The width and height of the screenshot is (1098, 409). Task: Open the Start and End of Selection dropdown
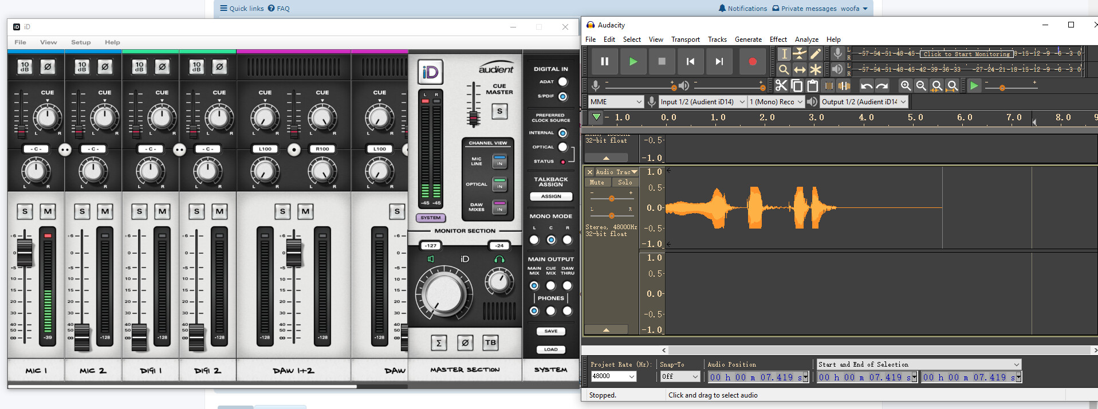point(919,364)
